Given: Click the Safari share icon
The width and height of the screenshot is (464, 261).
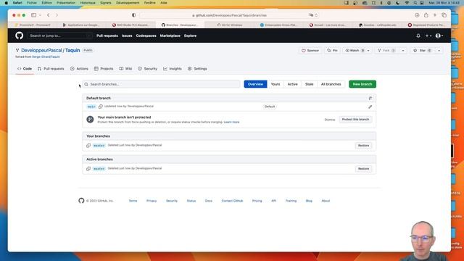Looking at the screenshot, I should [426, 15].
